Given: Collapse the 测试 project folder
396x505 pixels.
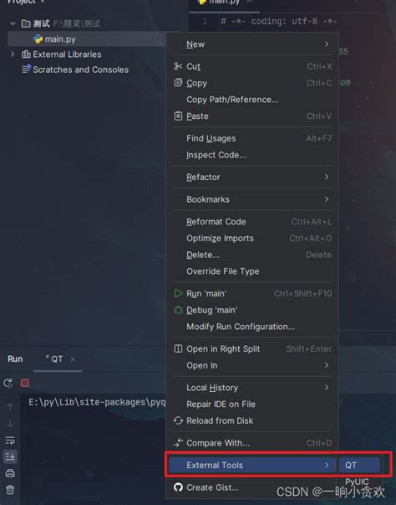Looking at the screenshot, I should click(13, 23).
